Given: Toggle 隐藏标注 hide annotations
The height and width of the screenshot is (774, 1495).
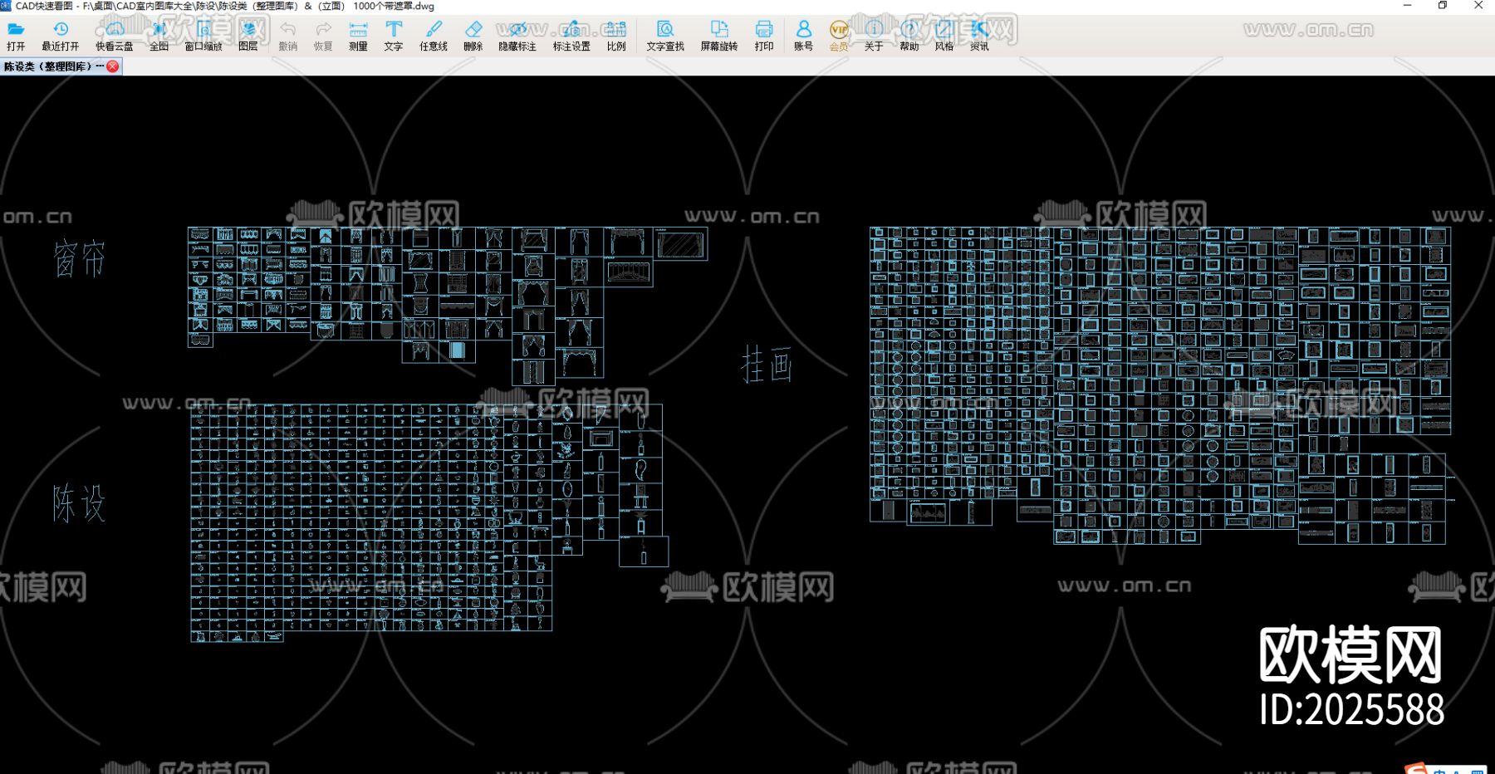Looking at the screenshot, I should point(517,36).
